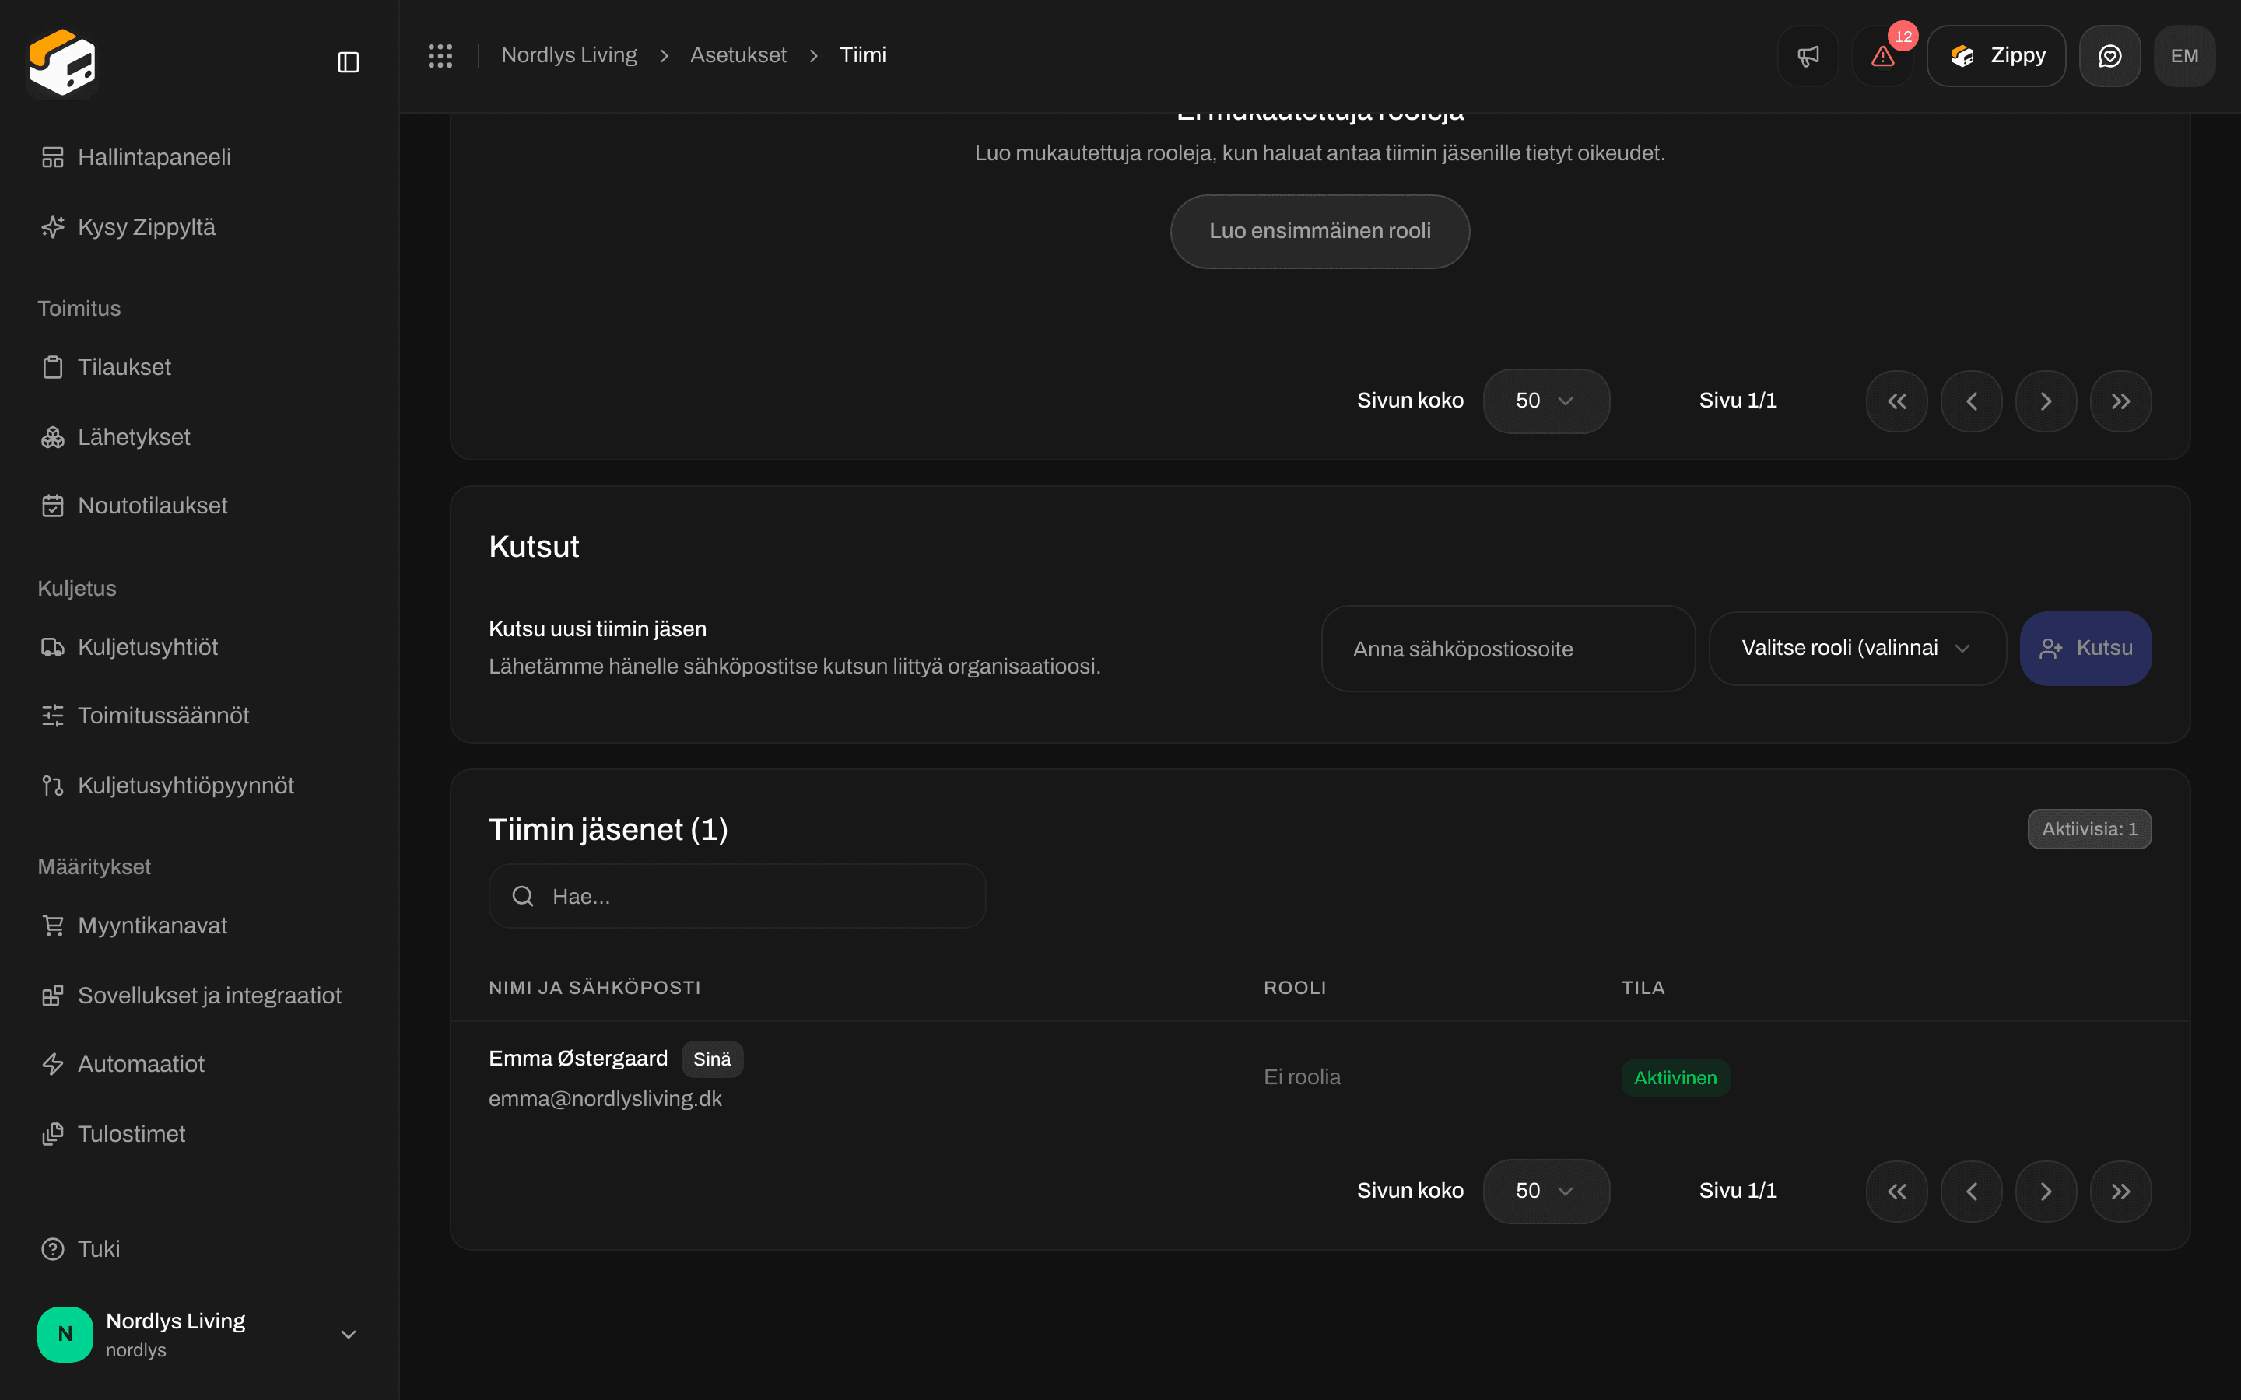
Task: View alerts with 12 badge
Action: [1882, 55]
